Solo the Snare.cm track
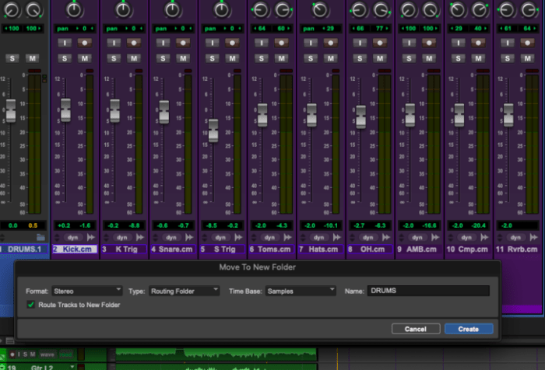The height and width of the screenshot is (370, 545). (x=163, y=58)
